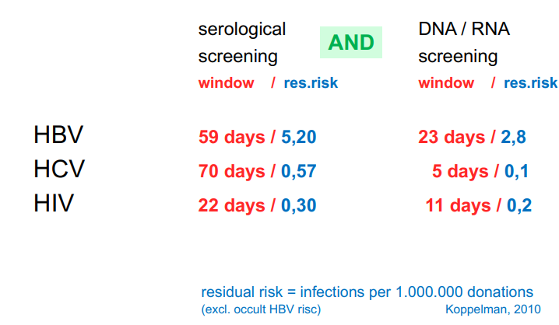This screenshot has width=559, height=325.
Task: Select the 2,8 residual risk value
Action: click(x=513, y=138)
